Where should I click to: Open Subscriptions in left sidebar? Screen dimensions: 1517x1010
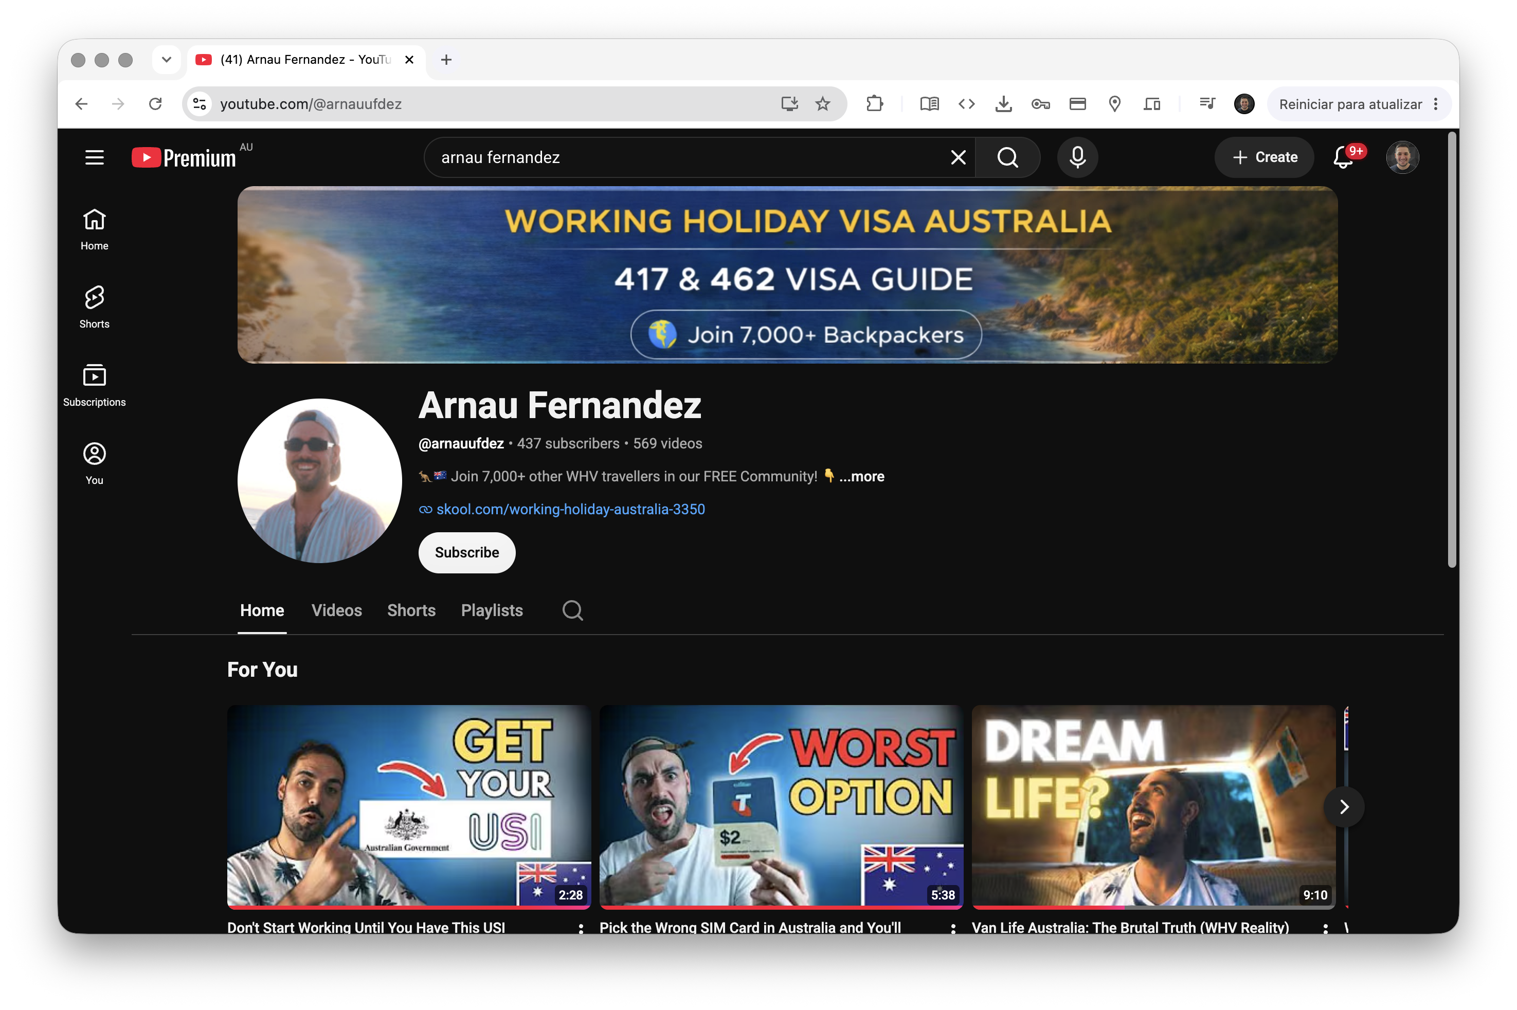[x=94, y=386]
